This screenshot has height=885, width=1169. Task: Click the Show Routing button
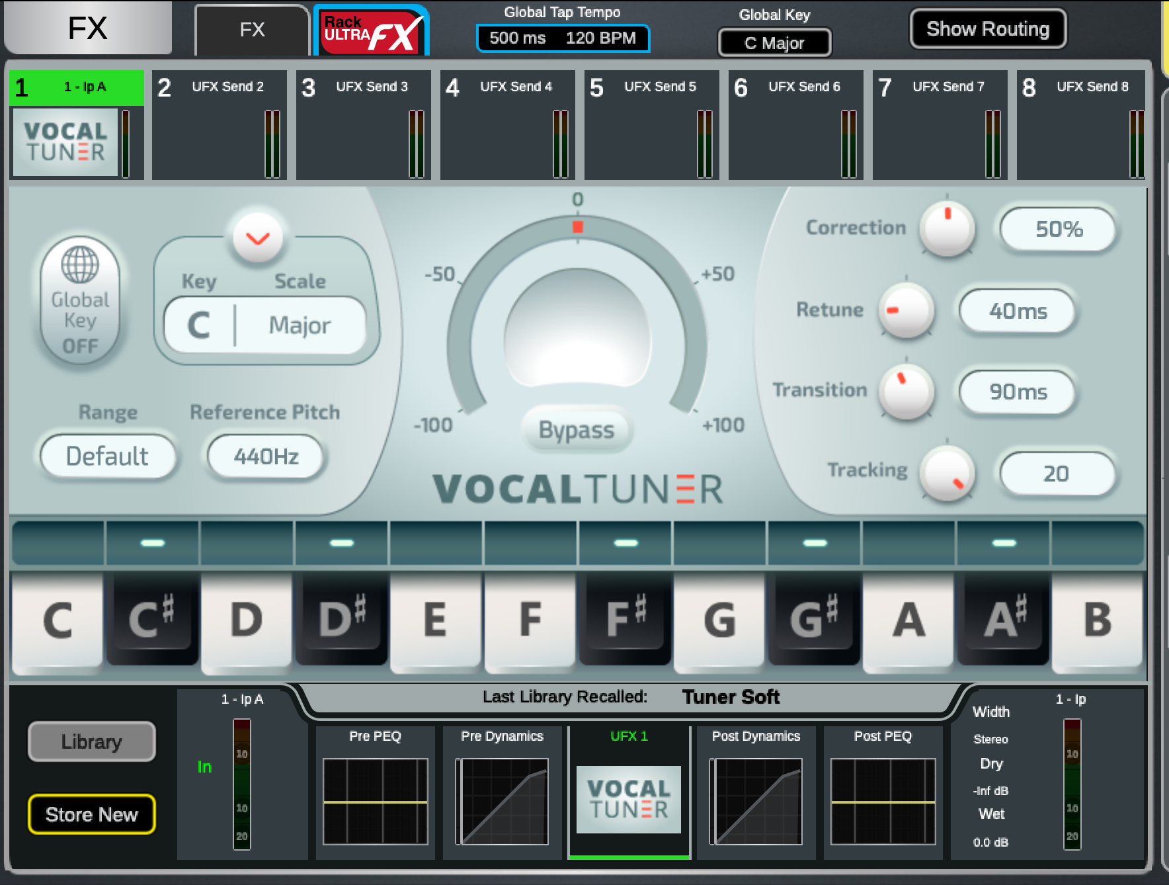pyautogui.click(x=988, y=29)
